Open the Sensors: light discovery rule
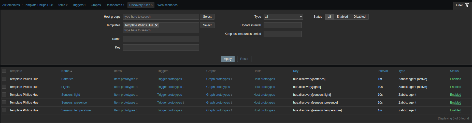The width and height of the screenshot is (472, 123). 70,95
